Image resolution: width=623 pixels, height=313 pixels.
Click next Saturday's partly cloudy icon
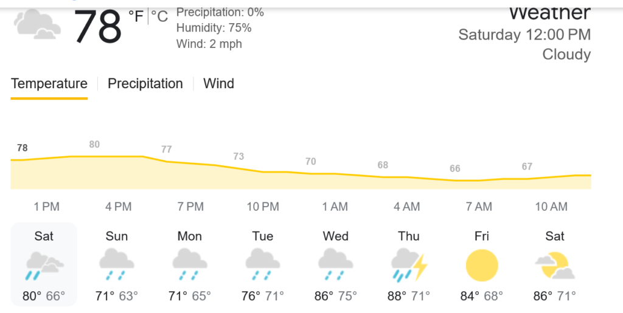tap(555, 266)
